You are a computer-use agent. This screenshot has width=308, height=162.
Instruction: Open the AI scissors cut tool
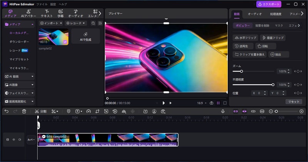pos(55,111)
